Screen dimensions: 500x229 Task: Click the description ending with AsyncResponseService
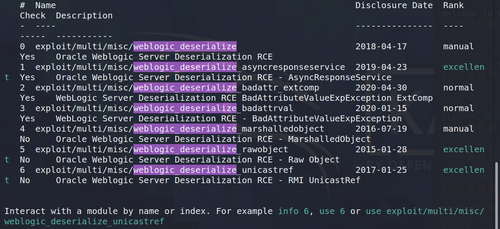[x=223, y=77]
